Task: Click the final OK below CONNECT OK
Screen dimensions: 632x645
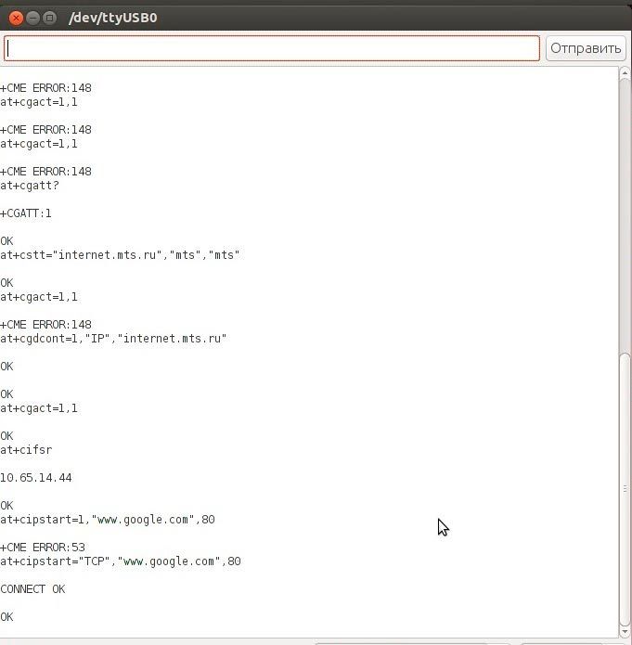Action: [x=7, y=617]
